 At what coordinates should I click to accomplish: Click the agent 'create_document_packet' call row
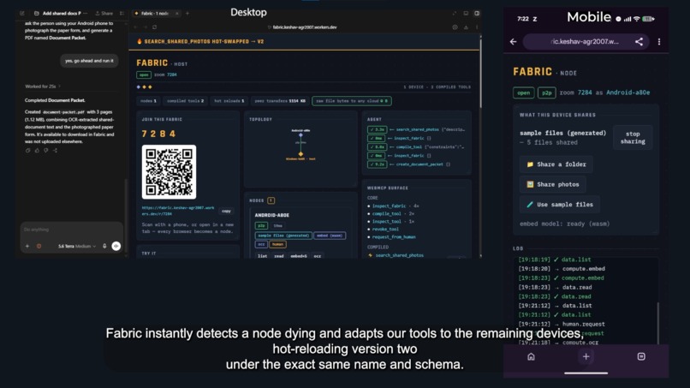pyautogui.click(x=409, y=164)
